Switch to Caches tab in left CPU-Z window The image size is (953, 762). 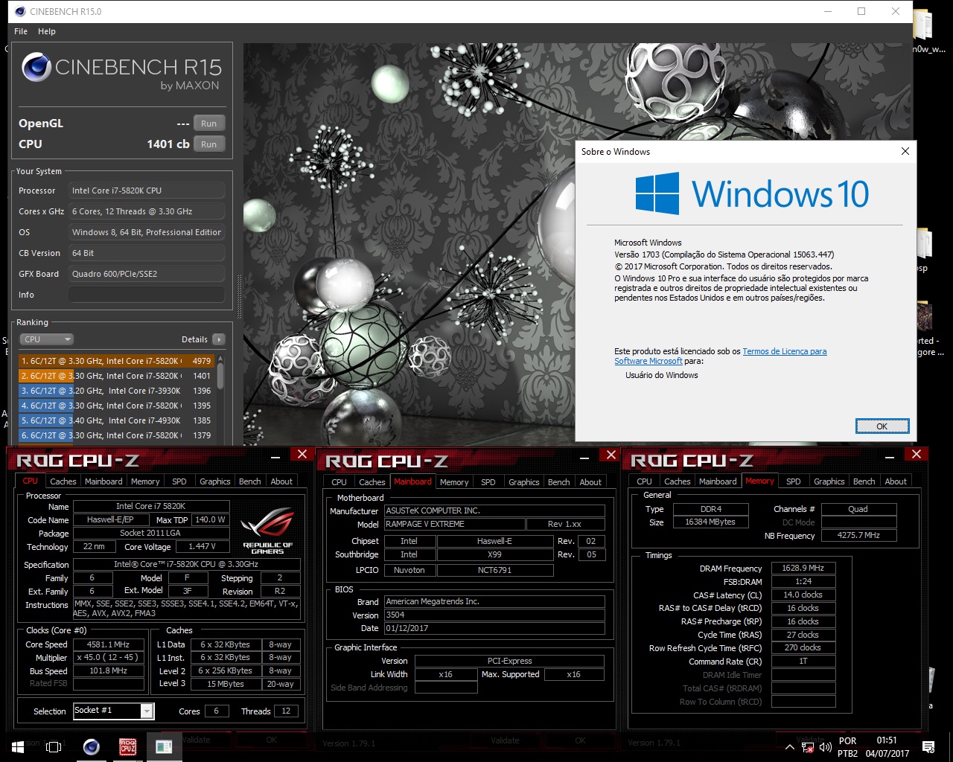click(x=63, y=481)
